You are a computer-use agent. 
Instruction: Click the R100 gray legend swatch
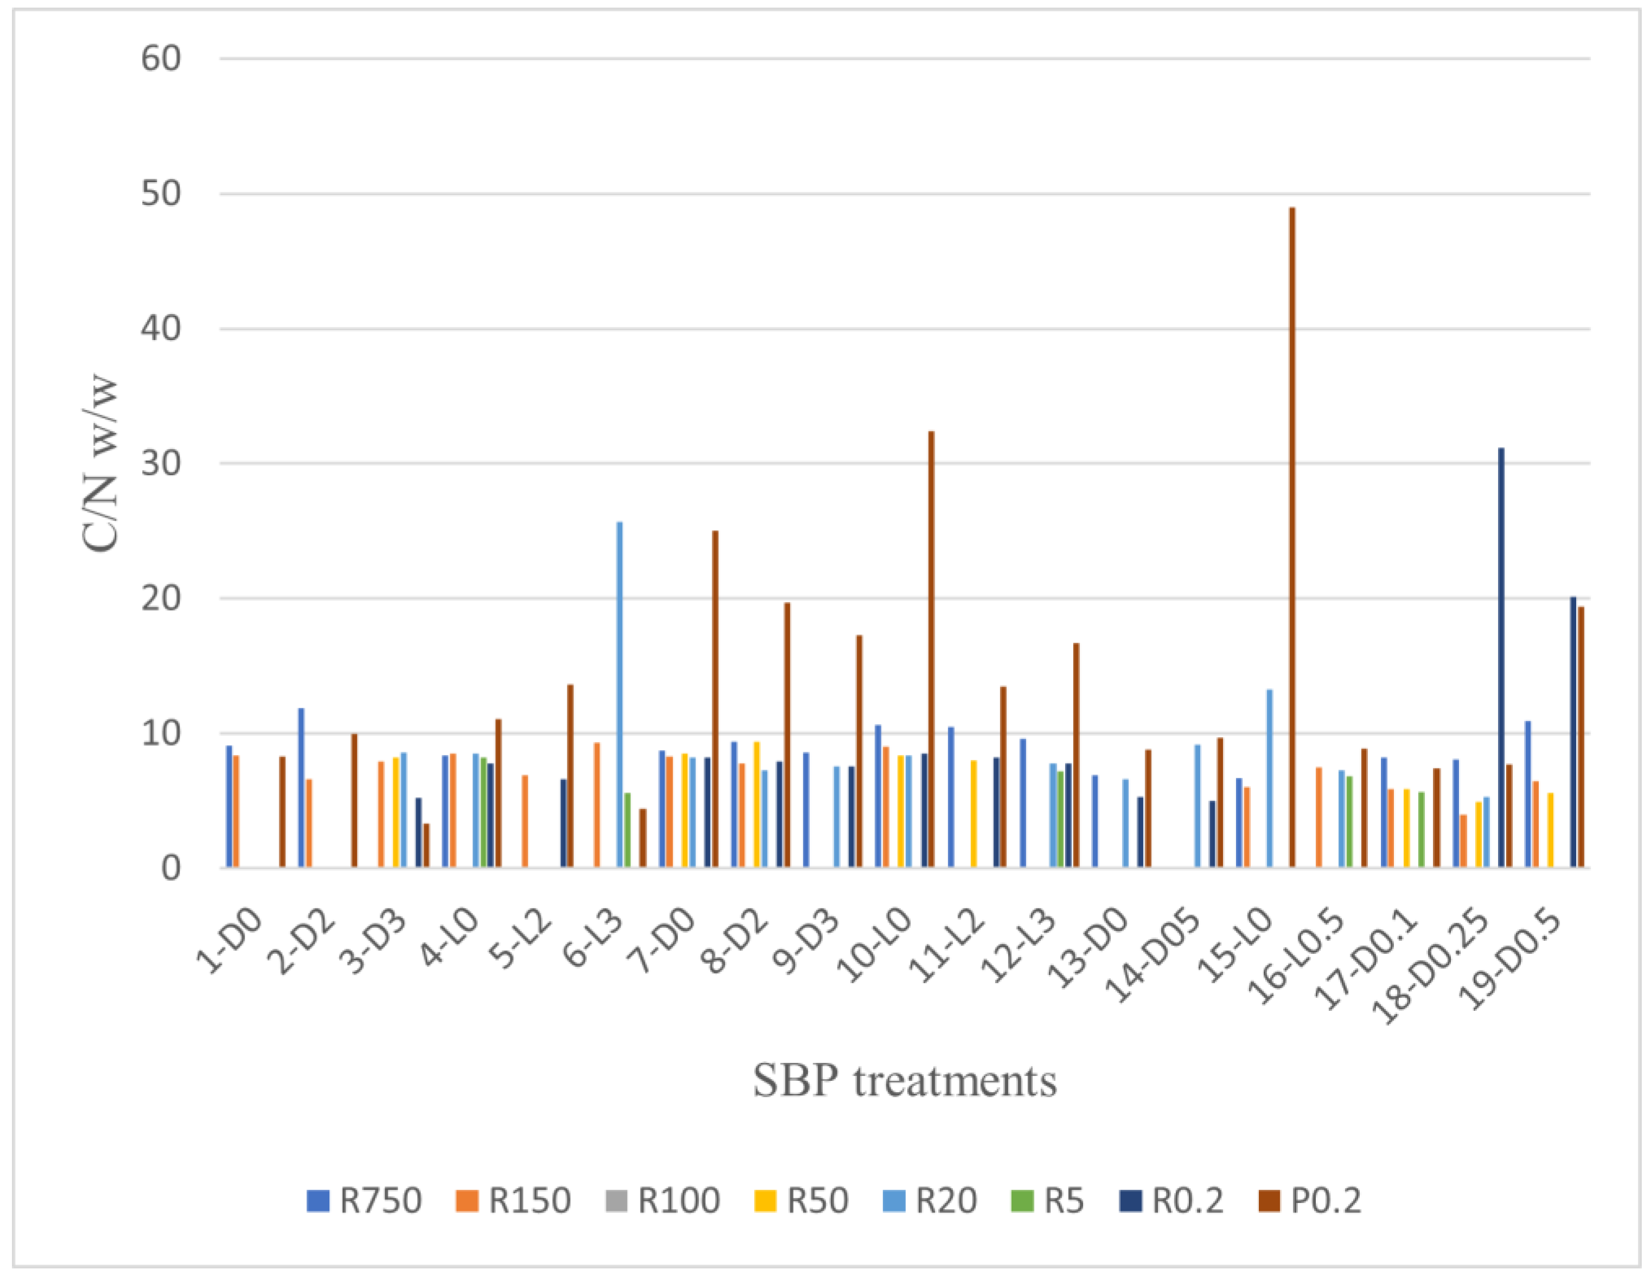pyautogui.click(x=617, y=1201)
